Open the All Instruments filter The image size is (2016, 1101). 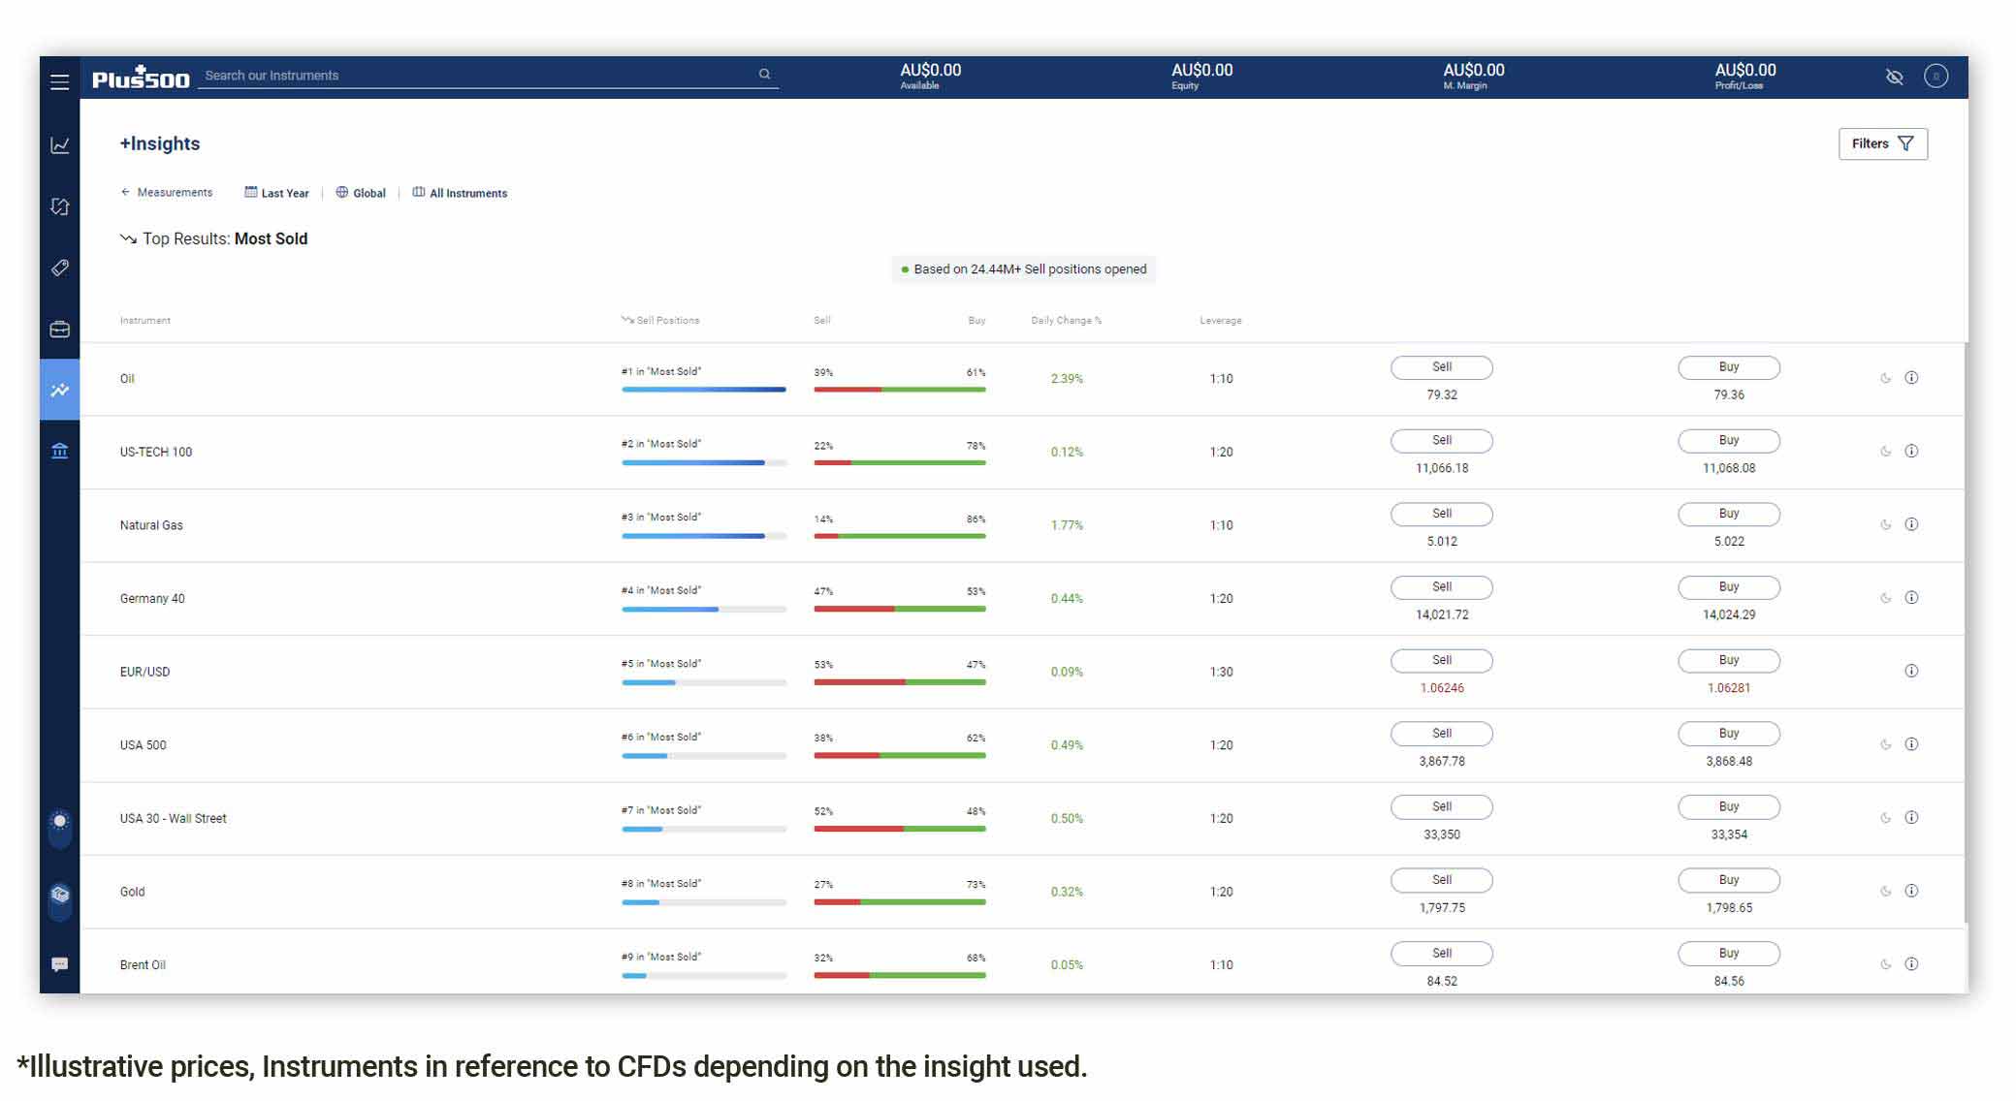pyautogui.click(x=460, y=192)
